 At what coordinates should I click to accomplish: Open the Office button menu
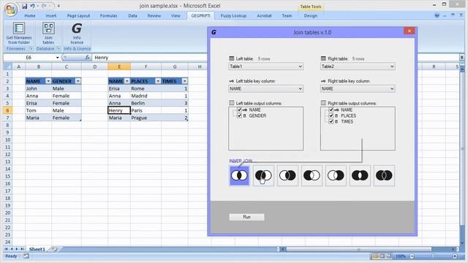(11, 9)
